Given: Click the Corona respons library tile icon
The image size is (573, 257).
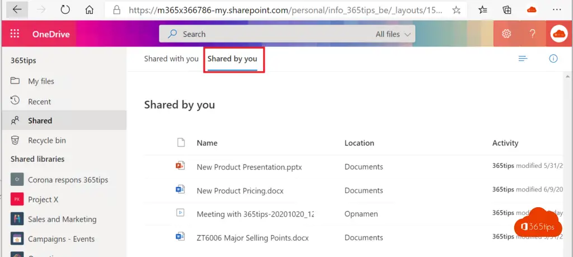Looking at the screenshot, I should coord(17,180).
